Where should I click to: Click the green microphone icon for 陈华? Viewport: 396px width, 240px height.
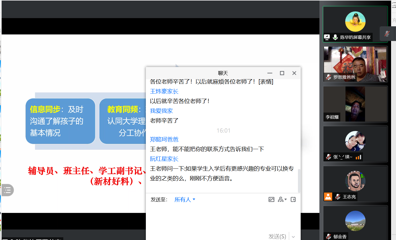pos(335,37)
